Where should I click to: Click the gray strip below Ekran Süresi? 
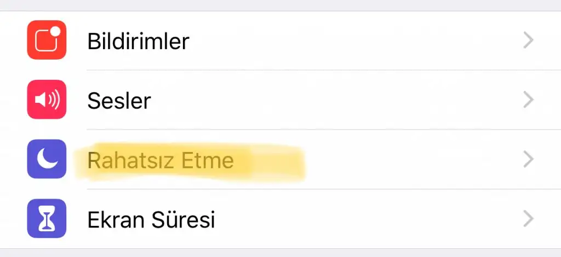280,253
